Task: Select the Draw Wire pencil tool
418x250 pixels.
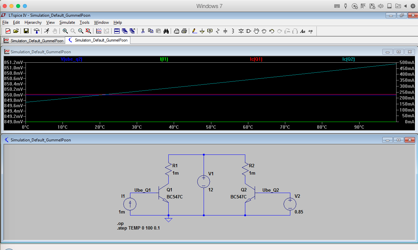Action: point(195,31)
